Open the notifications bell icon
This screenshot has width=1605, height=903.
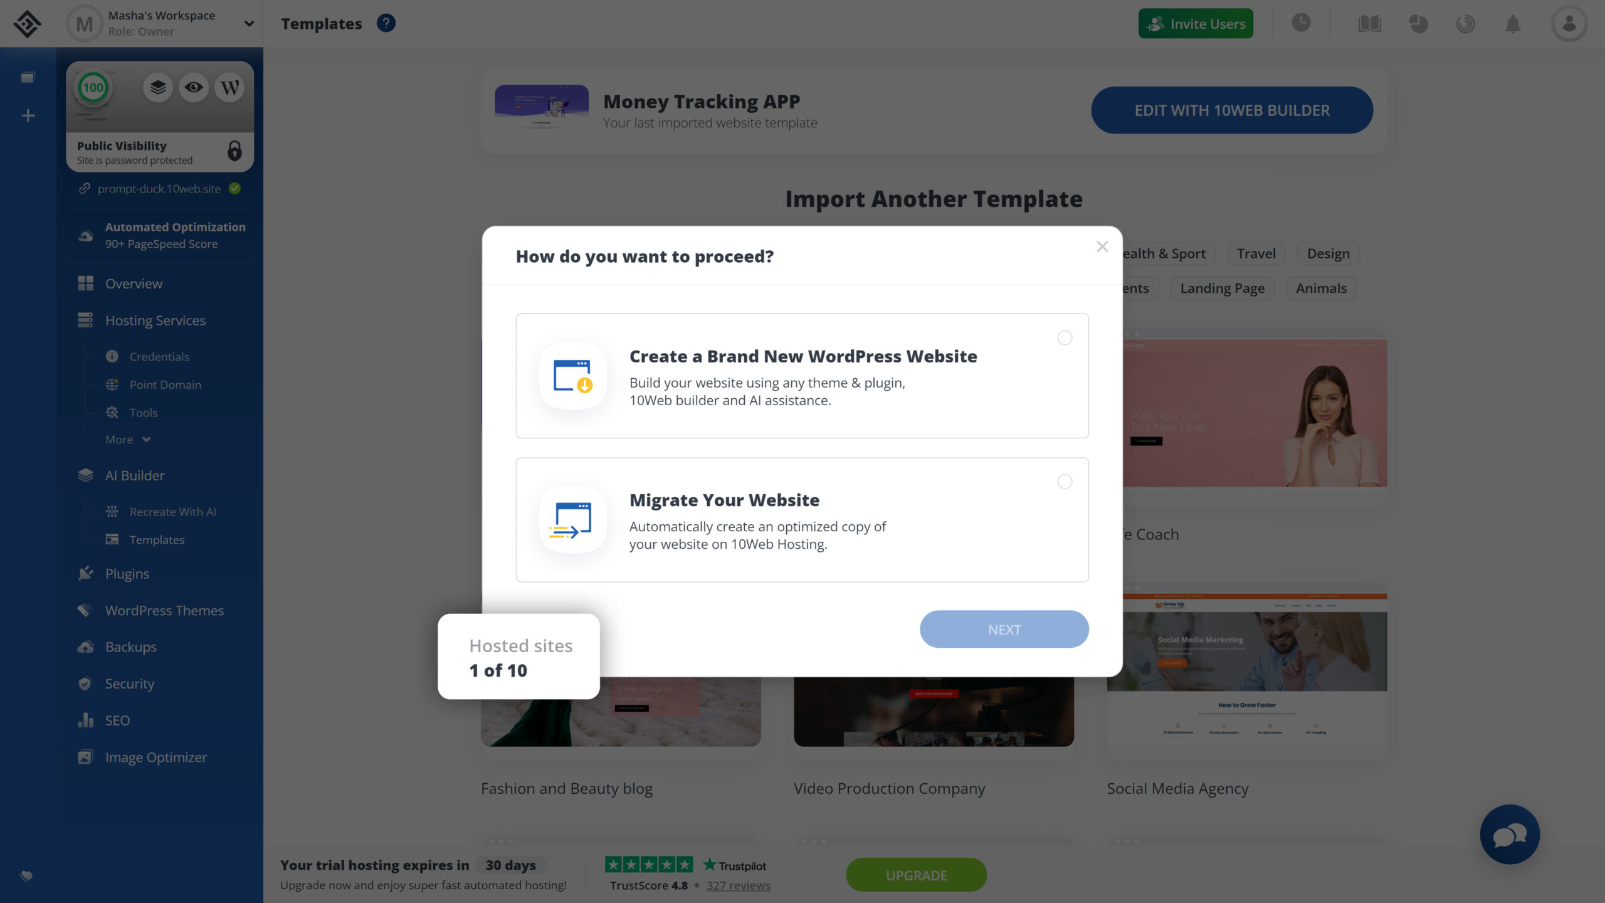pos(1513,24)
